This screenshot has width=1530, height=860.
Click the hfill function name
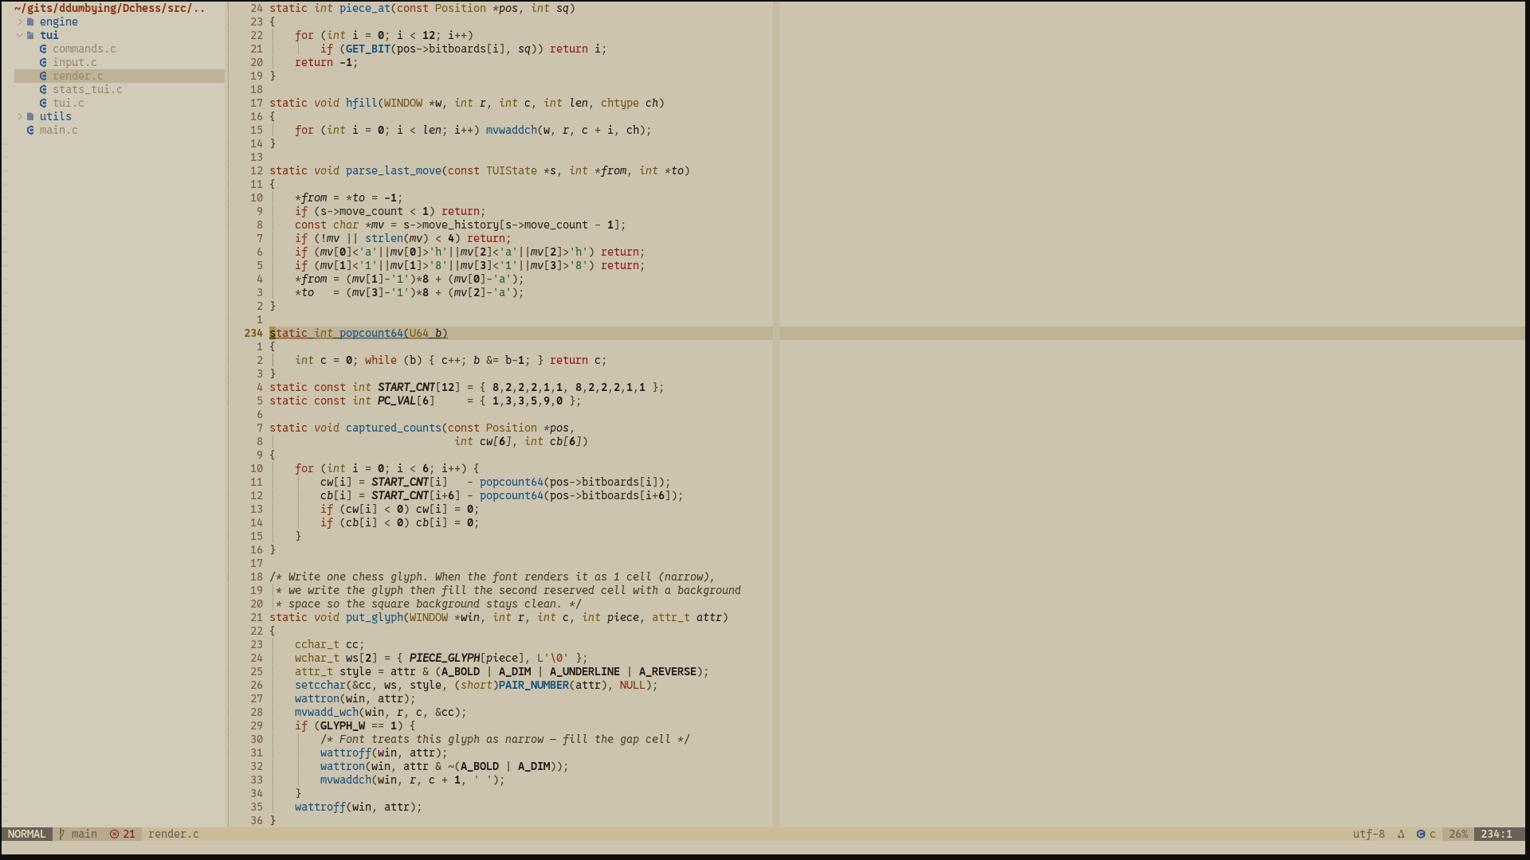click(x=362, y=103)
